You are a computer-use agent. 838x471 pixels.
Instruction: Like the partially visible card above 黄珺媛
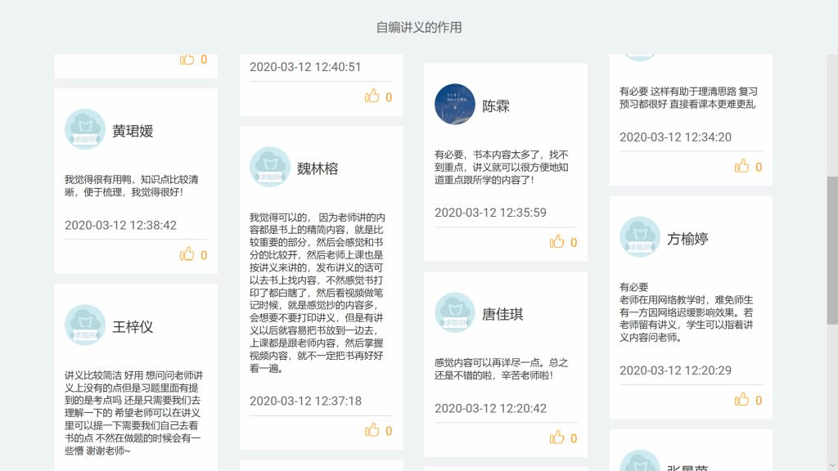tap(188, 59)
